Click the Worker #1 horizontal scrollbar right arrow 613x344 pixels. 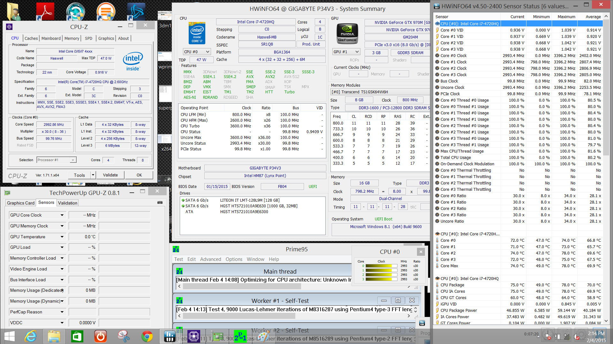(409, 316)
